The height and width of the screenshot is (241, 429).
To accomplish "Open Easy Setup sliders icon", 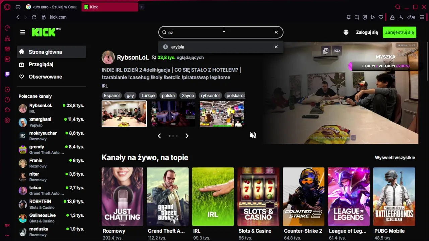I will [422, 17].
